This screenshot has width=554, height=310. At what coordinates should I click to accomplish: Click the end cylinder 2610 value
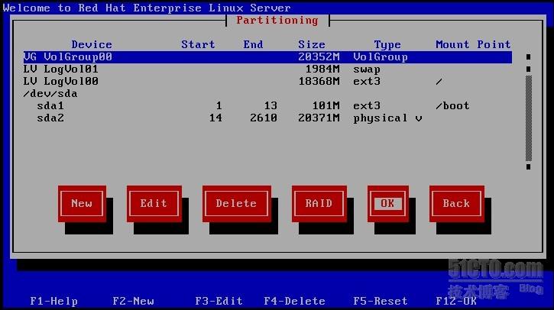coord(264,118)
